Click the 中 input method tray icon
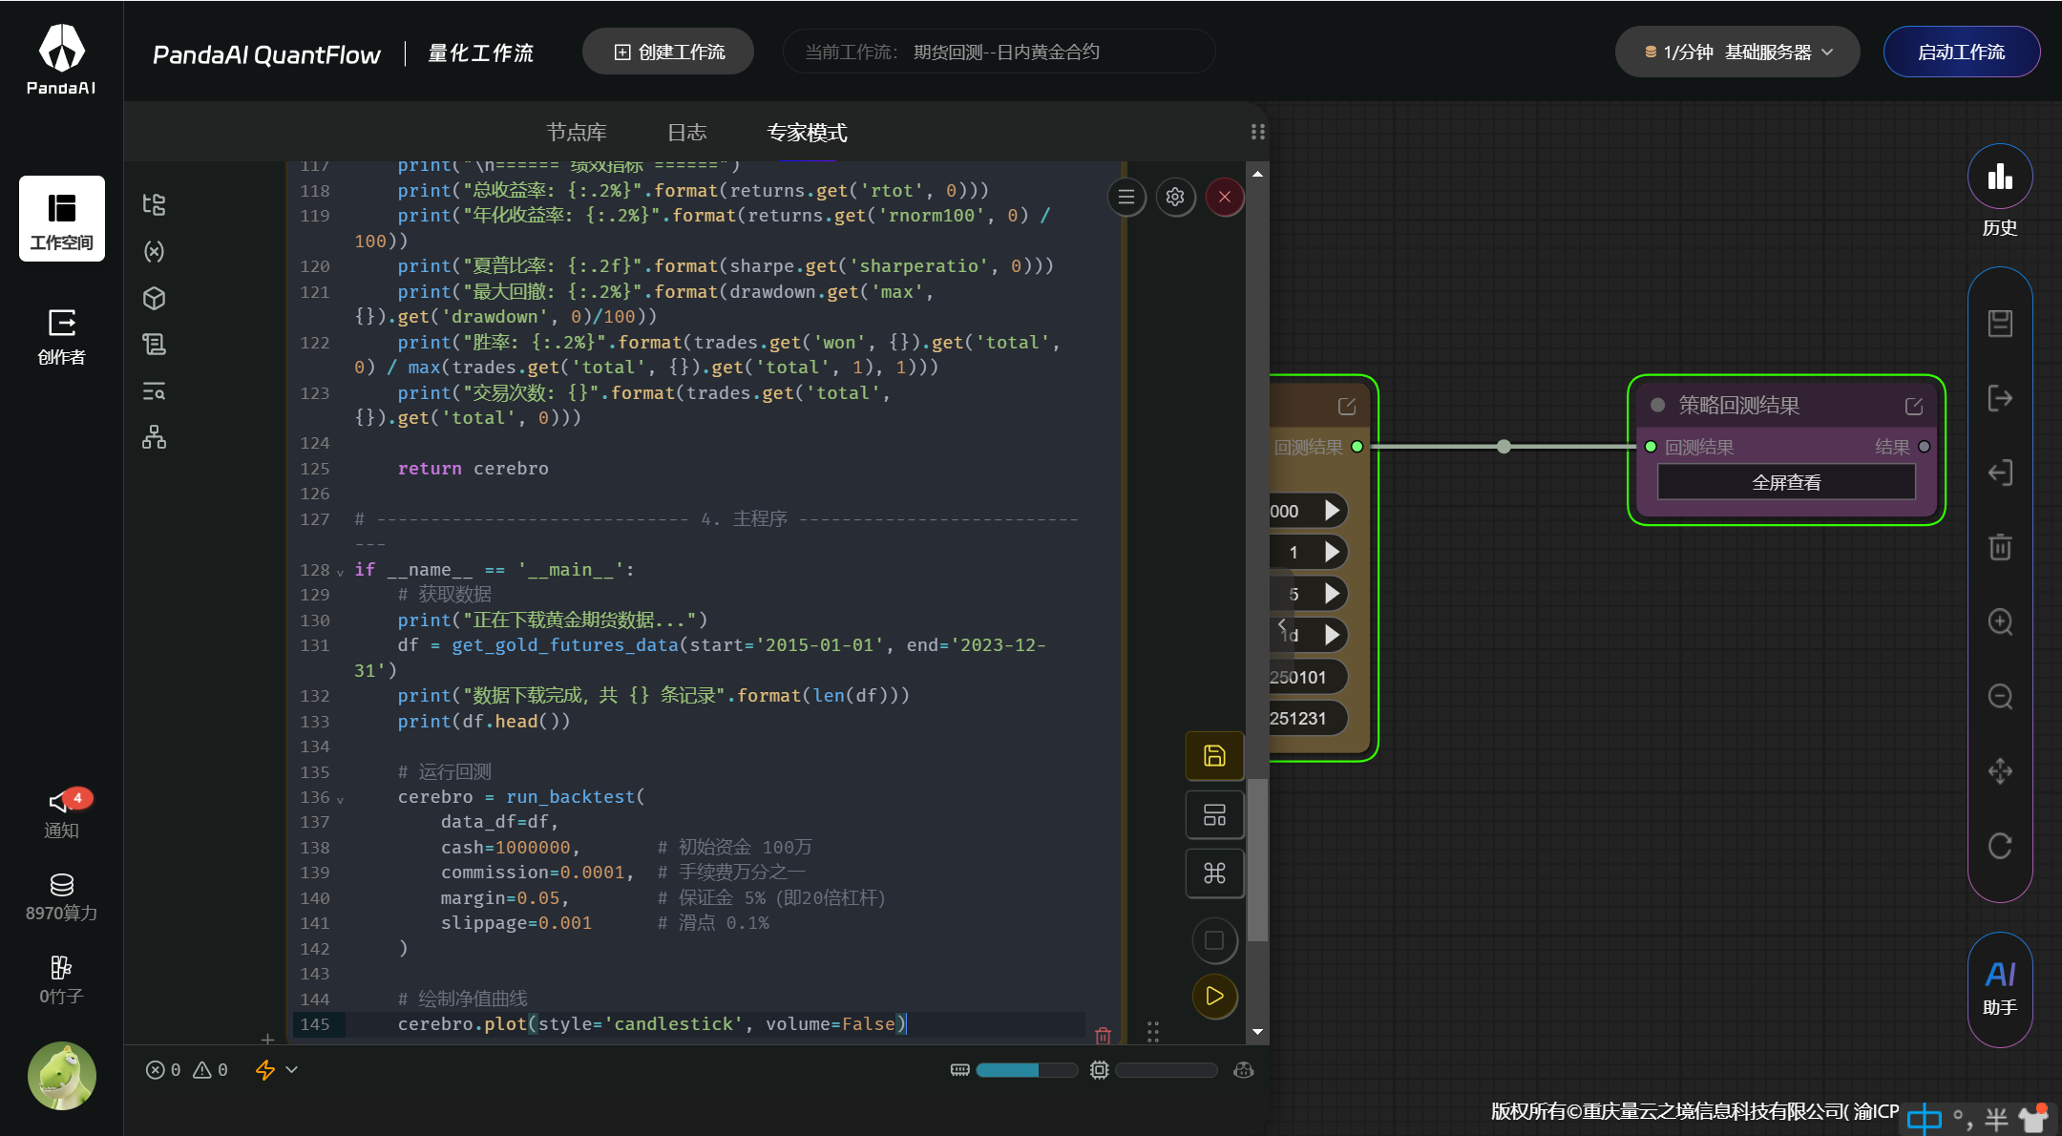 point(1924,1118)
